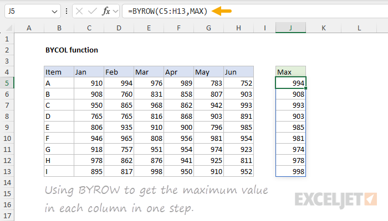Click Max result 998 in row 13

pyautogui.click(x=291, y=171)
